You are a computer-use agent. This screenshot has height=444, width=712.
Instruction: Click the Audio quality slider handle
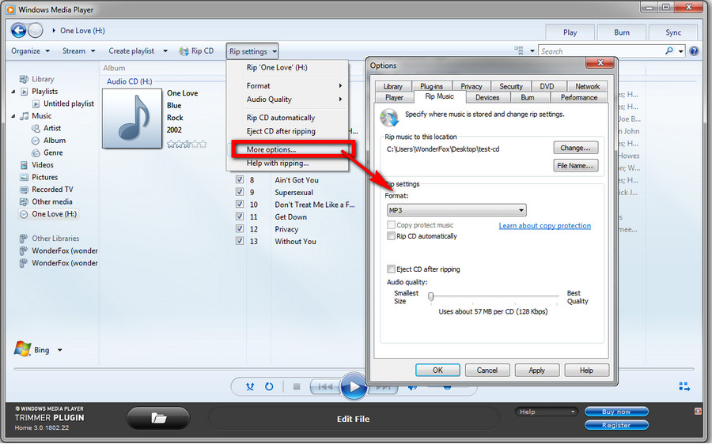click(431, 296)
